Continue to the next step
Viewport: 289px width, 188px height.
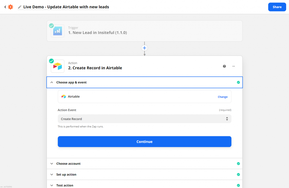coord(144,142)
